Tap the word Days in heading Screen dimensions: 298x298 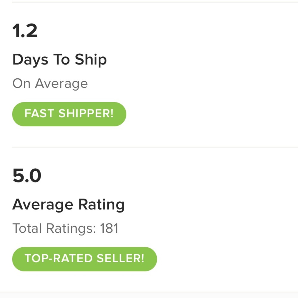tap(30, 60)
